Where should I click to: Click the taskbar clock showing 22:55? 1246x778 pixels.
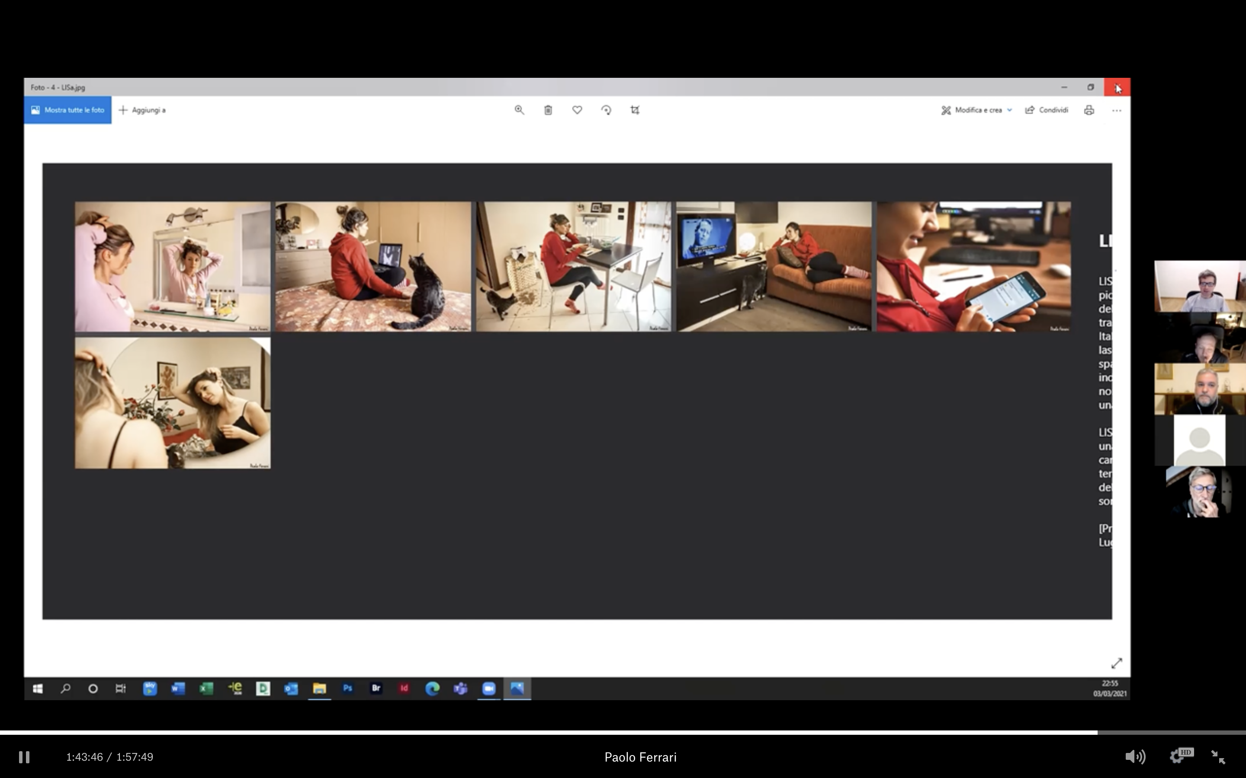pyautogui.click(x=1110, y=689)
